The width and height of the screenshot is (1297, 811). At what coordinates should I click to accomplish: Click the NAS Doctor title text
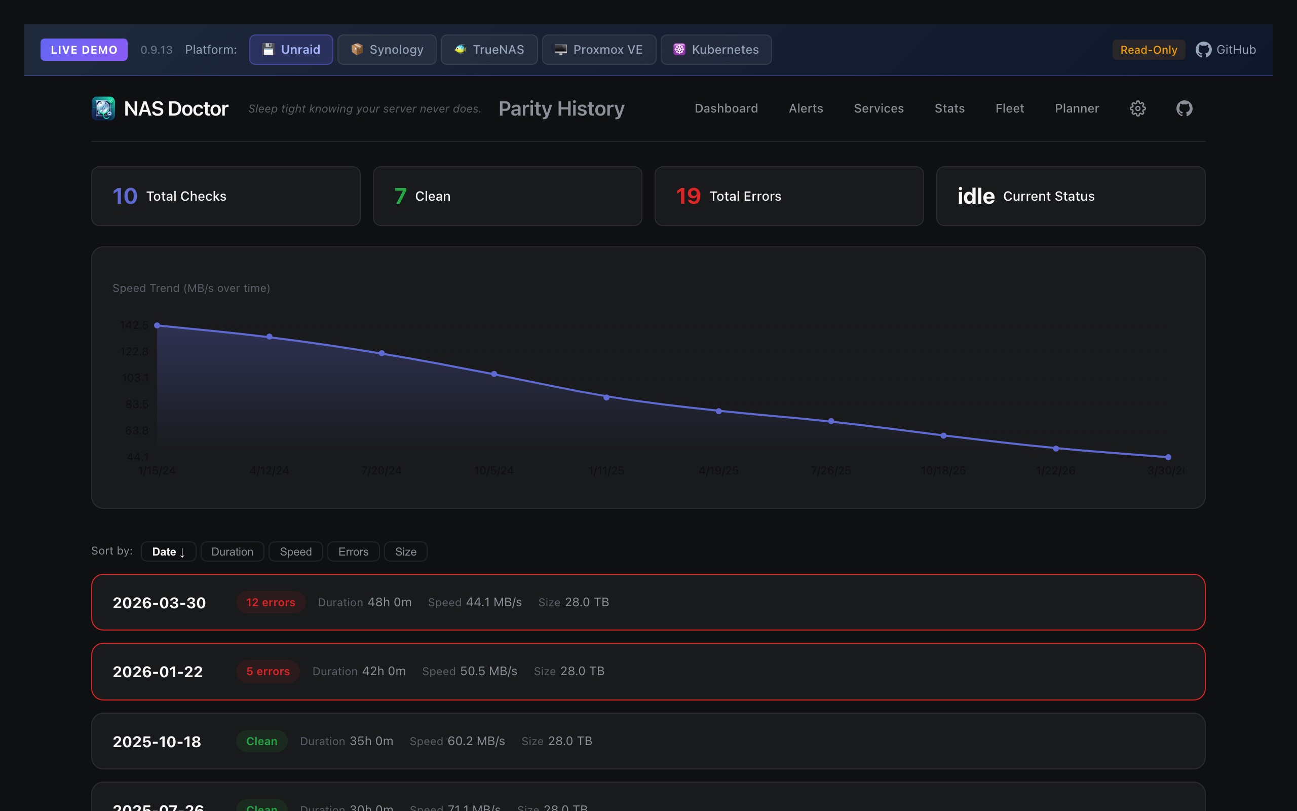pos(176,108)
